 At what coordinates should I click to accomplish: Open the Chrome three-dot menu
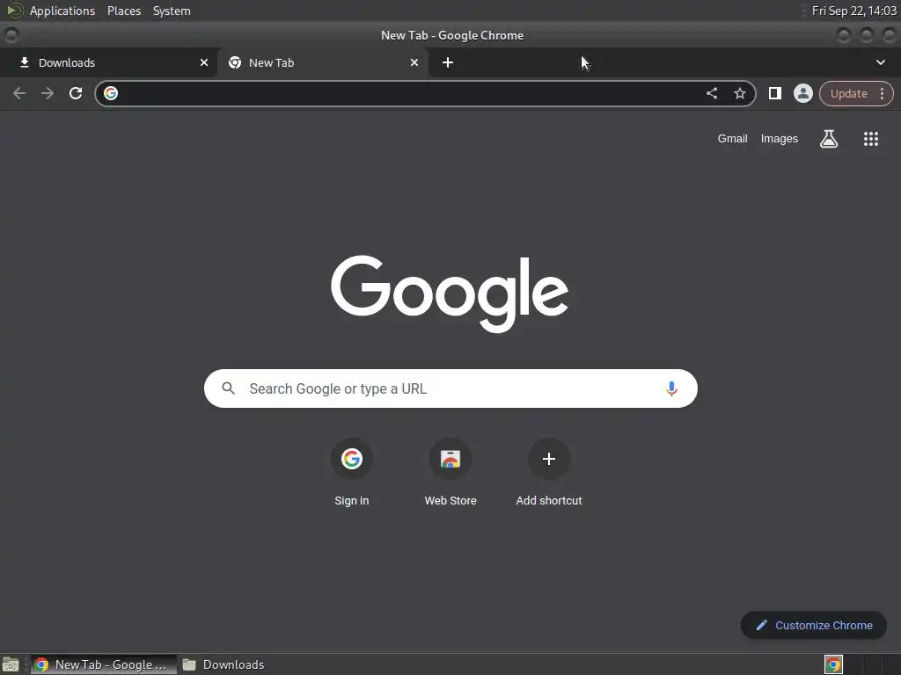pyautogui.click(x=882, y=93)
